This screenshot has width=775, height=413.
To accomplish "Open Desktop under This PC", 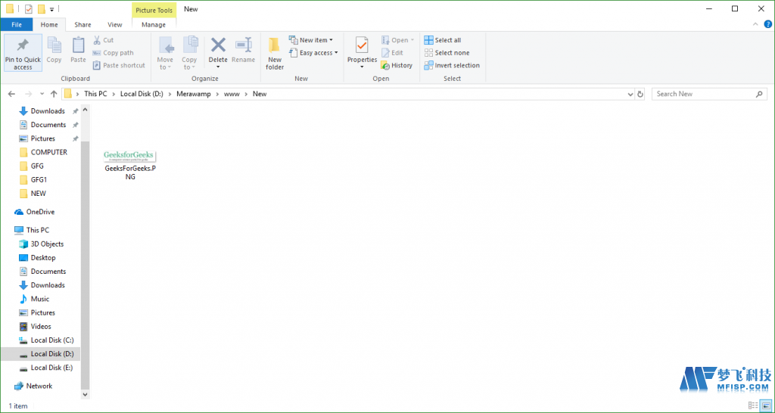I will tap(43, 258).
